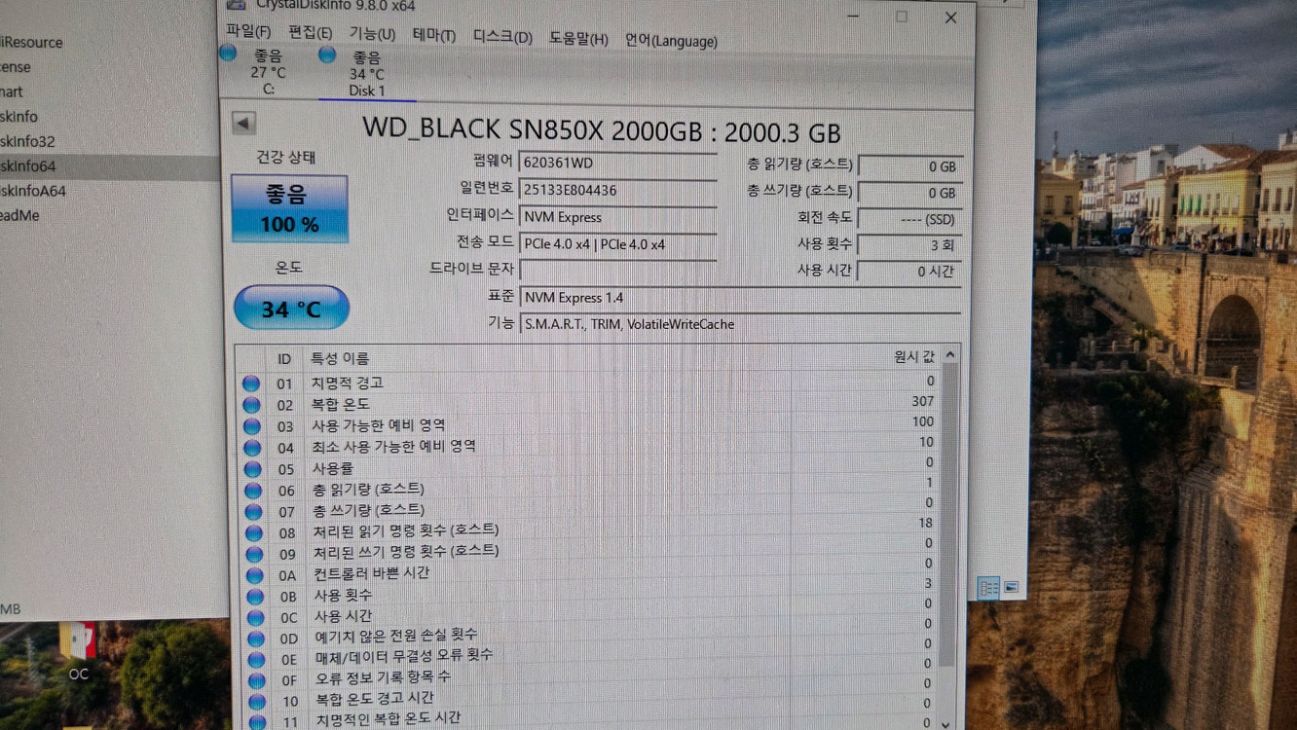Image resolution: width=1297 pixels, height=730 pixels.
Task: Click status orb of row 10 복합 온도 경고 시간
Action: 257,701
